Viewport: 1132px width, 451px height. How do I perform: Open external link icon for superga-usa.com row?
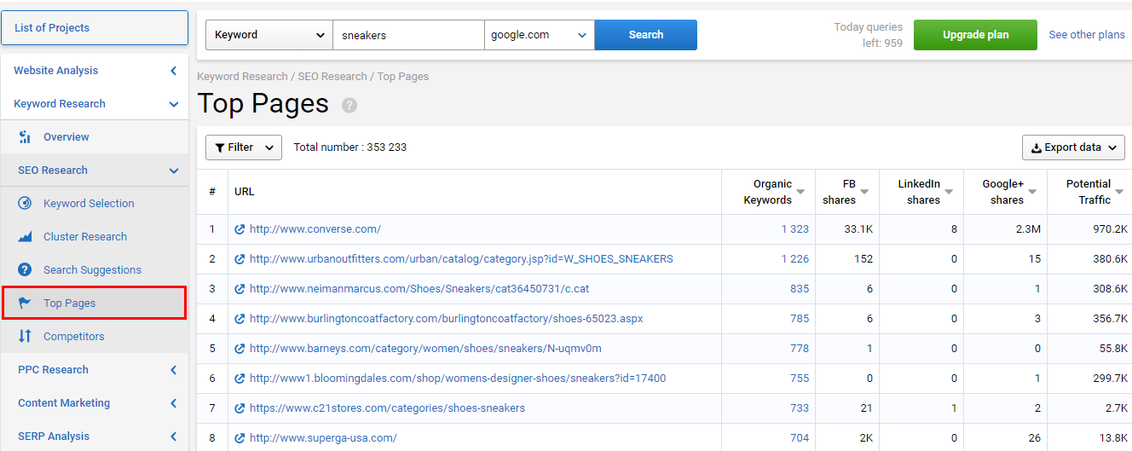[x=240, y=438]
